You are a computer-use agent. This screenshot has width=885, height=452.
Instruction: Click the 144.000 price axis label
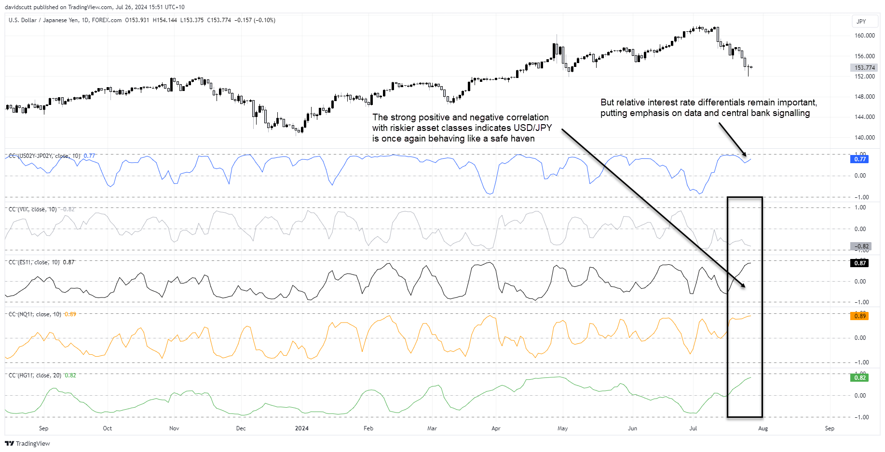click(x=864, y=117)
